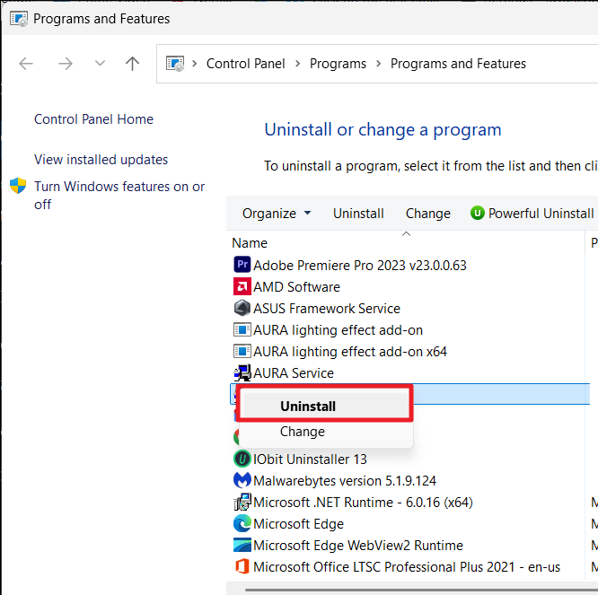
Task: Select the Microsoft Edge entry
Action: 299,524
